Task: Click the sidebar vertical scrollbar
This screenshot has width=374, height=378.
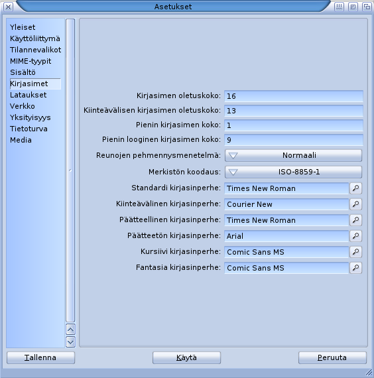Action: click(x=70, y=170)
